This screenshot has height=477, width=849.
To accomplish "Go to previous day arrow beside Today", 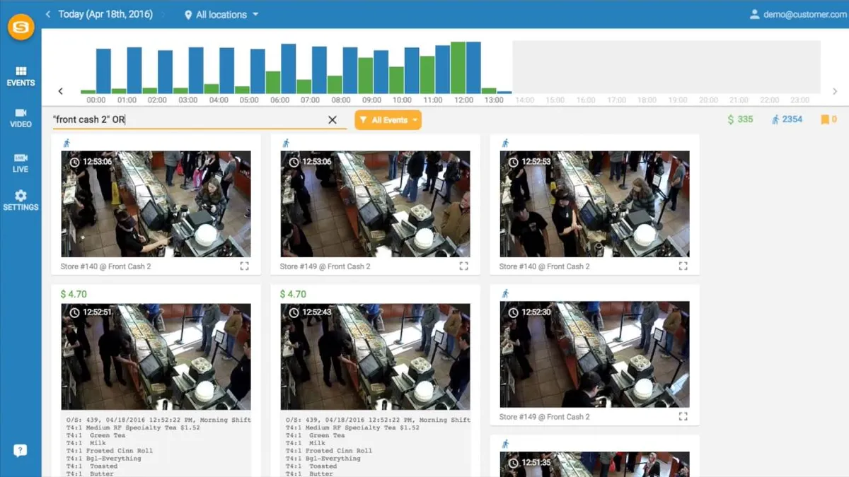I will [x=47, y=14].
